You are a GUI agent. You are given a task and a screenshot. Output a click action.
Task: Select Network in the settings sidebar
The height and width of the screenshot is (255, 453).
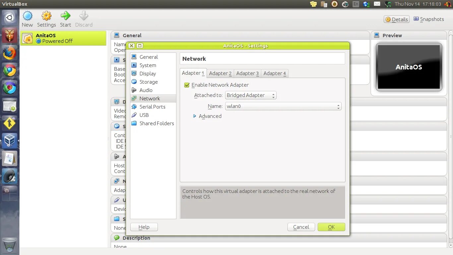153,98
